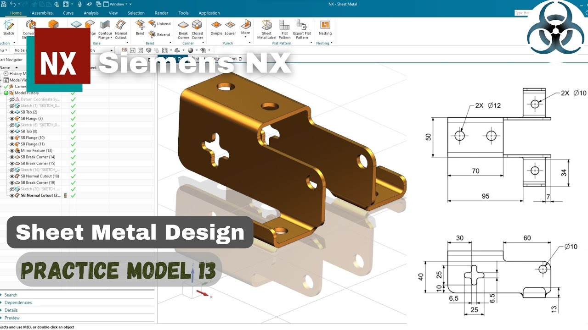
Task: Click the shaded rendering style sphere icon
Action: coord(190,50)
